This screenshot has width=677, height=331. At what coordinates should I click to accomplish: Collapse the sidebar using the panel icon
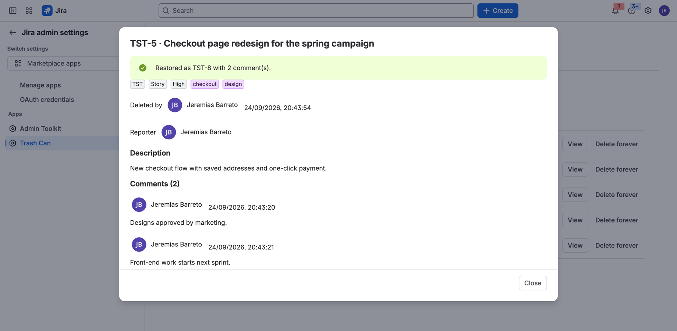tap(13, 11)
